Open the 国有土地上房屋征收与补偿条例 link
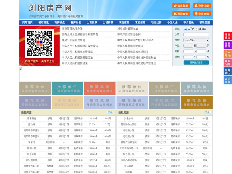 [80, 34]
